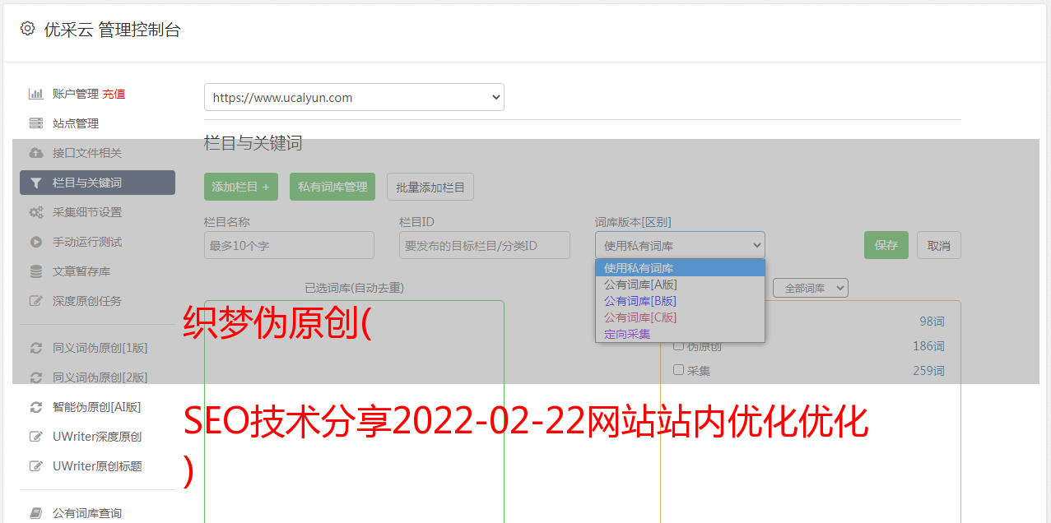Image resolution: width=1051 pixels, height=523 pixels.
Task: Choose the 公有词库[C版] option
Action: click(x=680, y=317)
